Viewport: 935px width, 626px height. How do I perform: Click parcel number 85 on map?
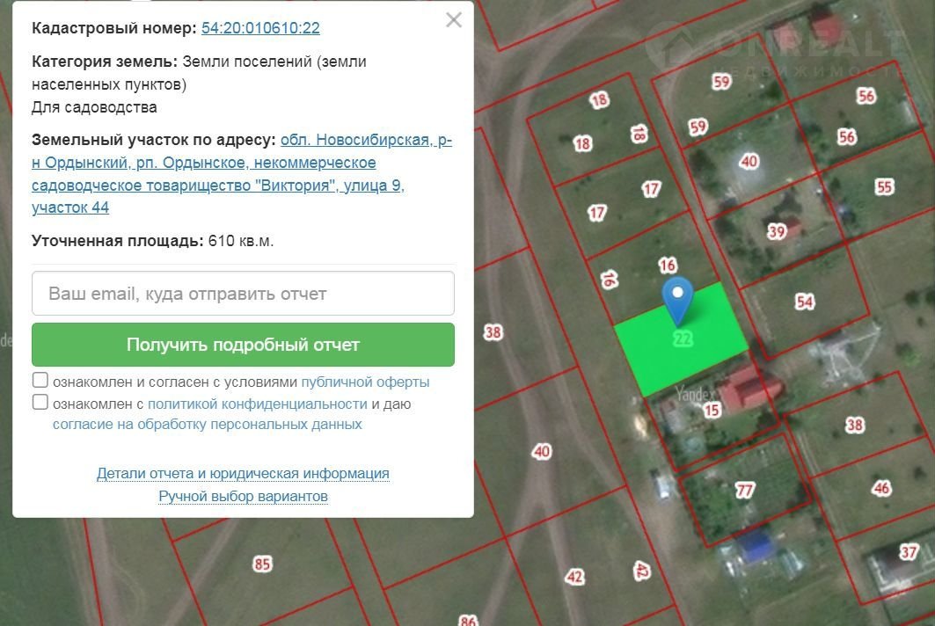click(262, 564)
